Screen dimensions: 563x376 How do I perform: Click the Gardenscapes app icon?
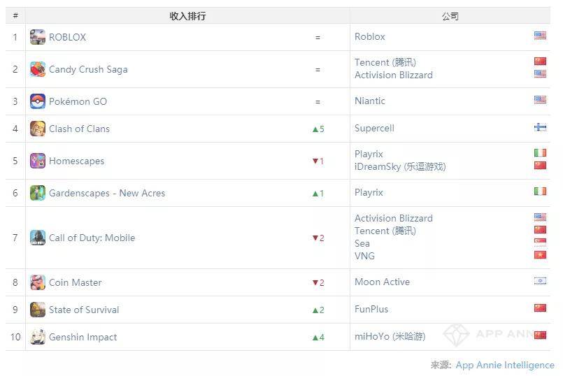point(38,193)
